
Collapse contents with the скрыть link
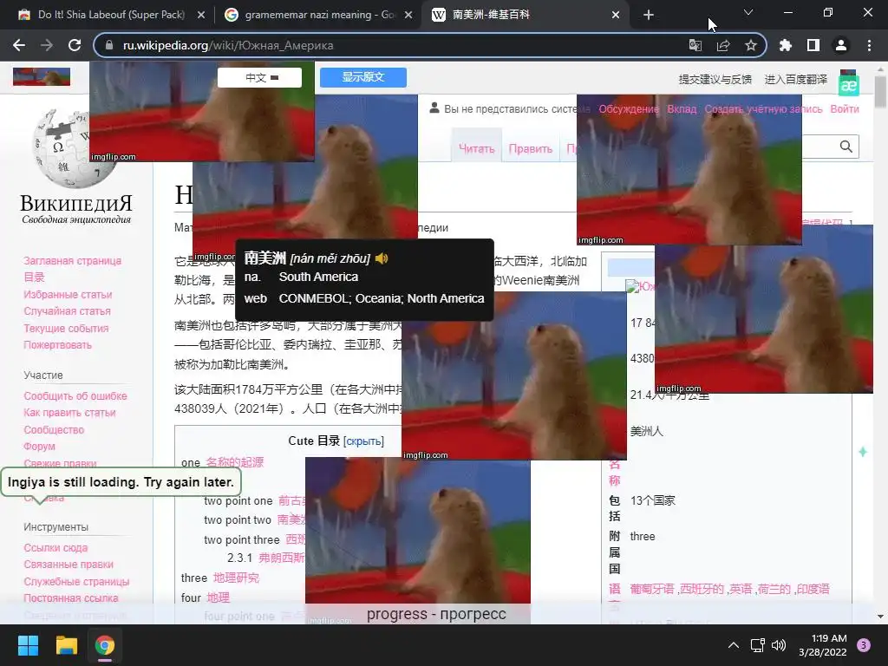point(363,441)
